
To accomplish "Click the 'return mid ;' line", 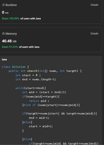I will (x=39, y=101).
